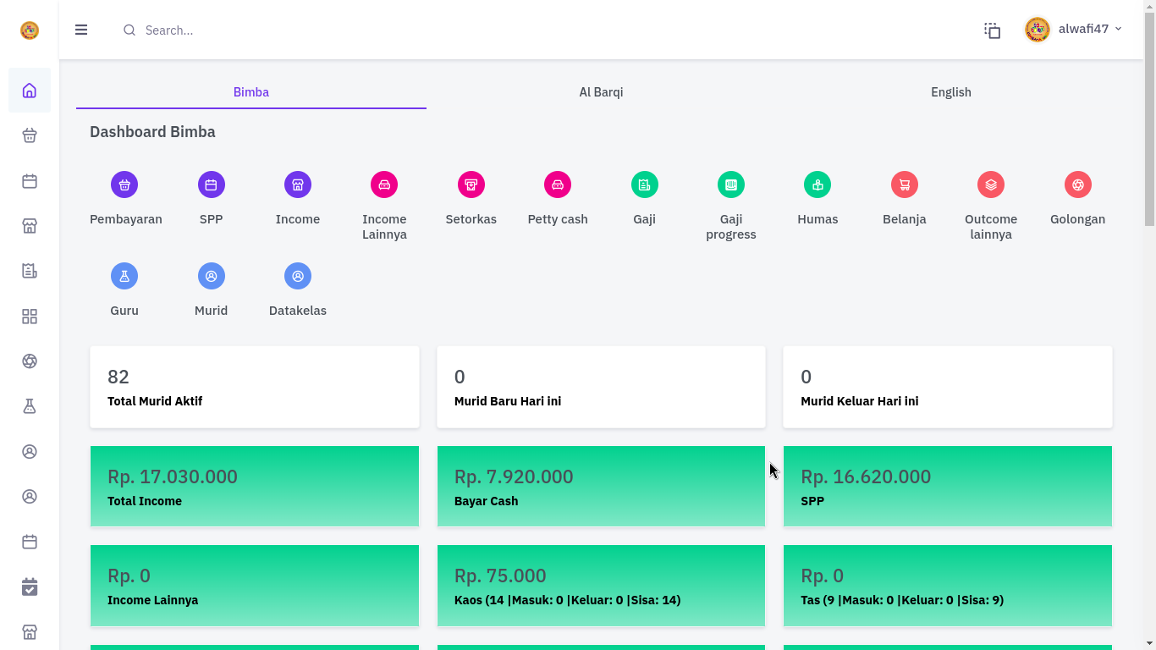
Task: Open the Humas shortcut icon
Action: click(817, 185)
